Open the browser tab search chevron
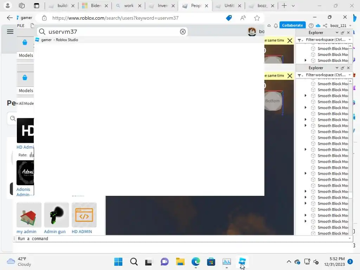 [293, 6]
